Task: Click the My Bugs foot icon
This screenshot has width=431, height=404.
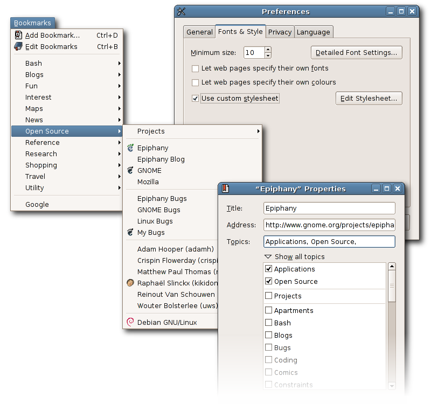Action: point(130,232)
